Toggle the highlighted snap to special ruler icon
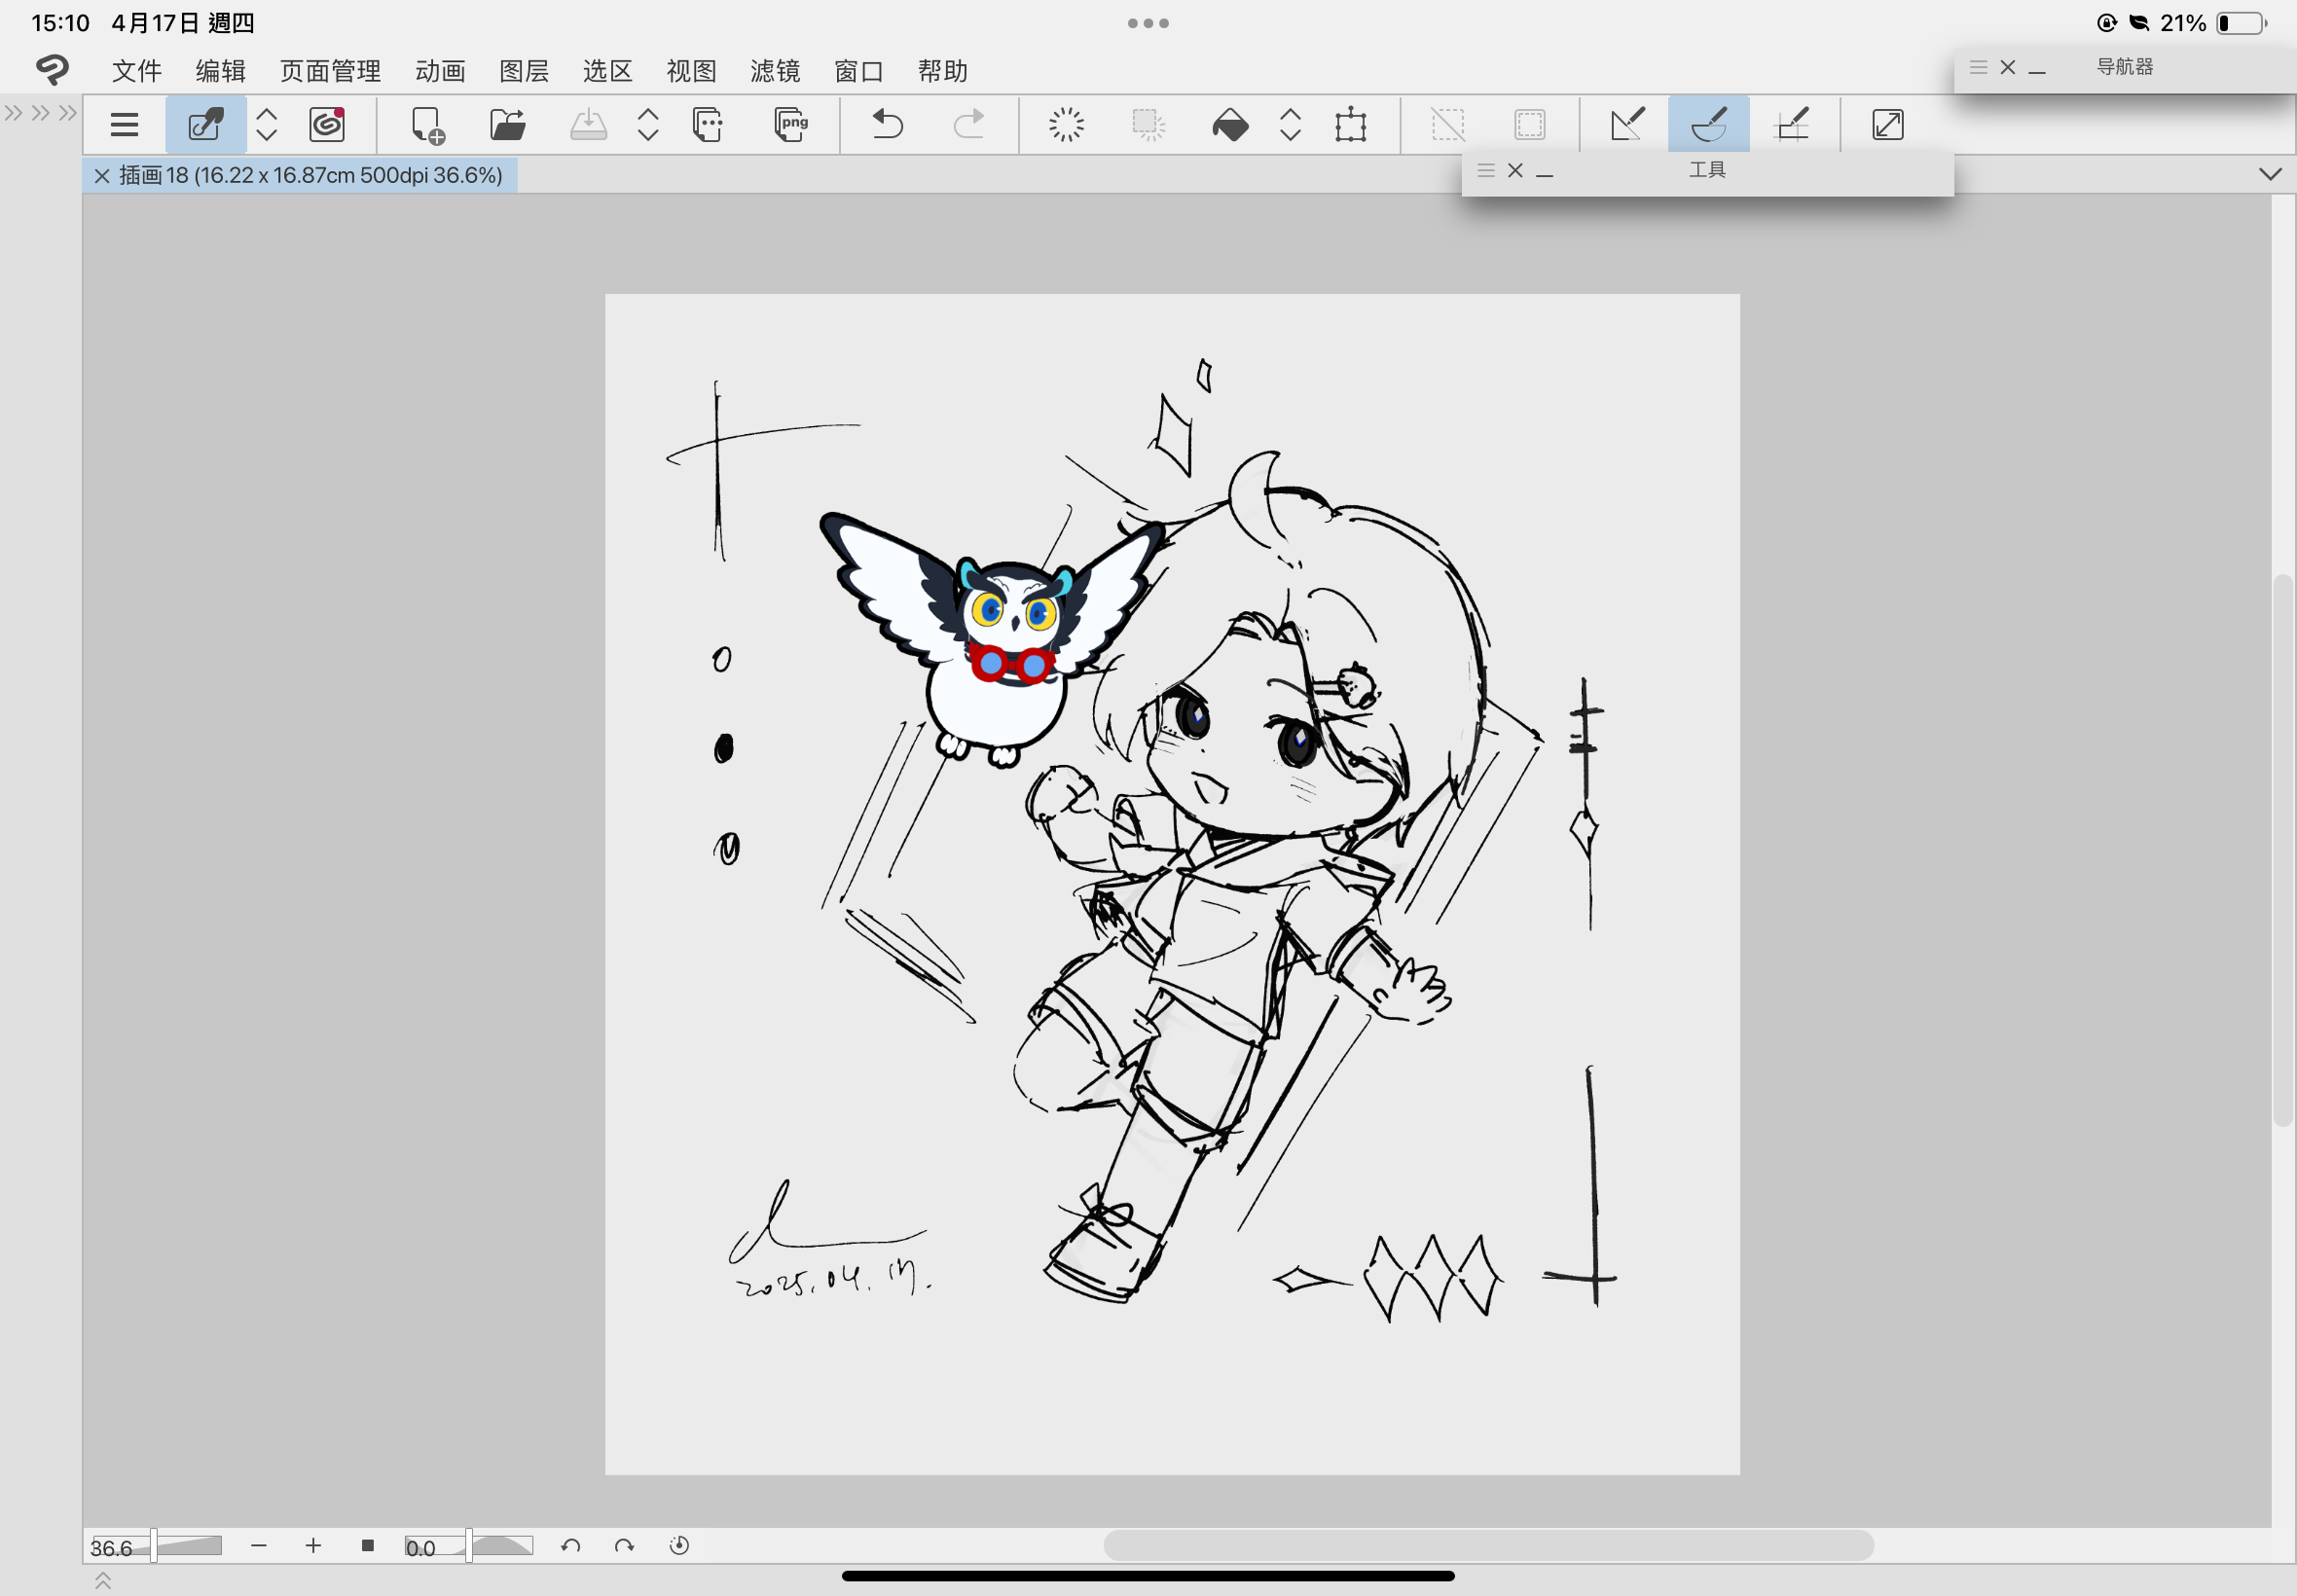The width and height of the screenshot is (2297, 1596). click(1708, 125)
